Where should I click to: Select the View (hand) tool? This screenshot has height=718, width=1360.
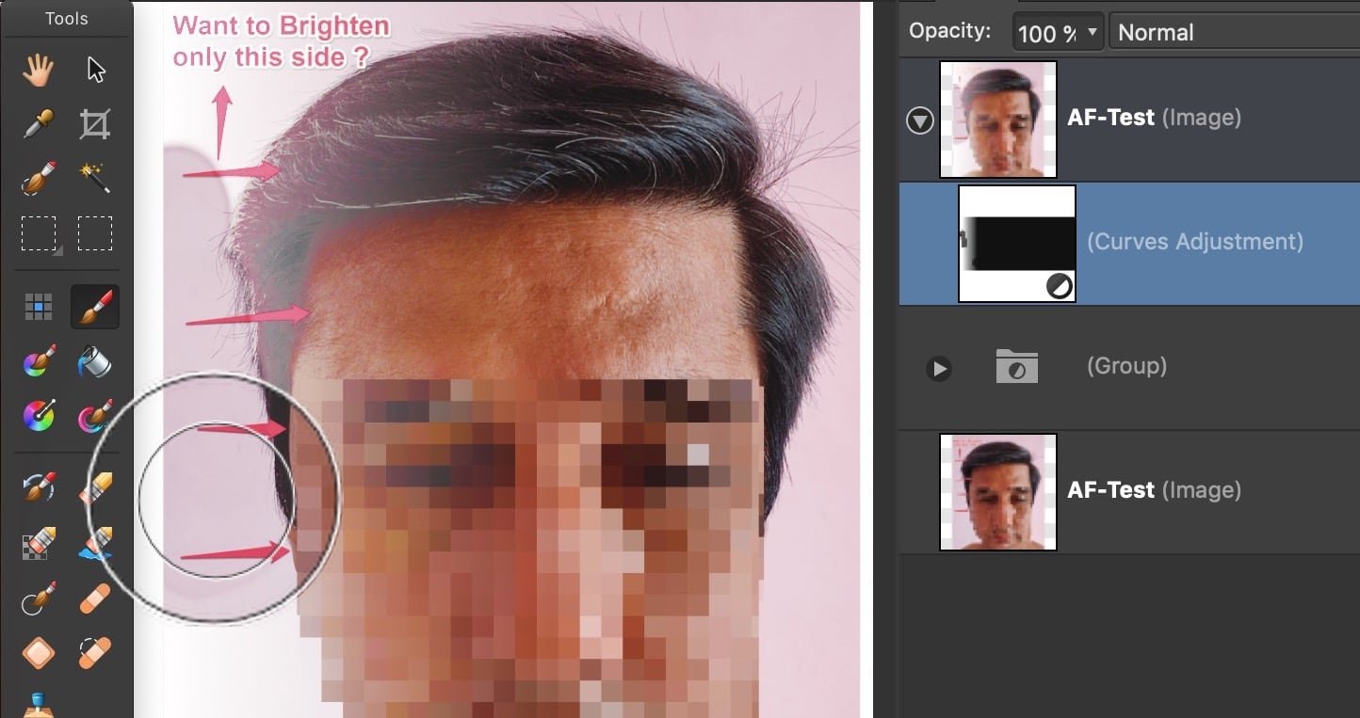point(39,70)
